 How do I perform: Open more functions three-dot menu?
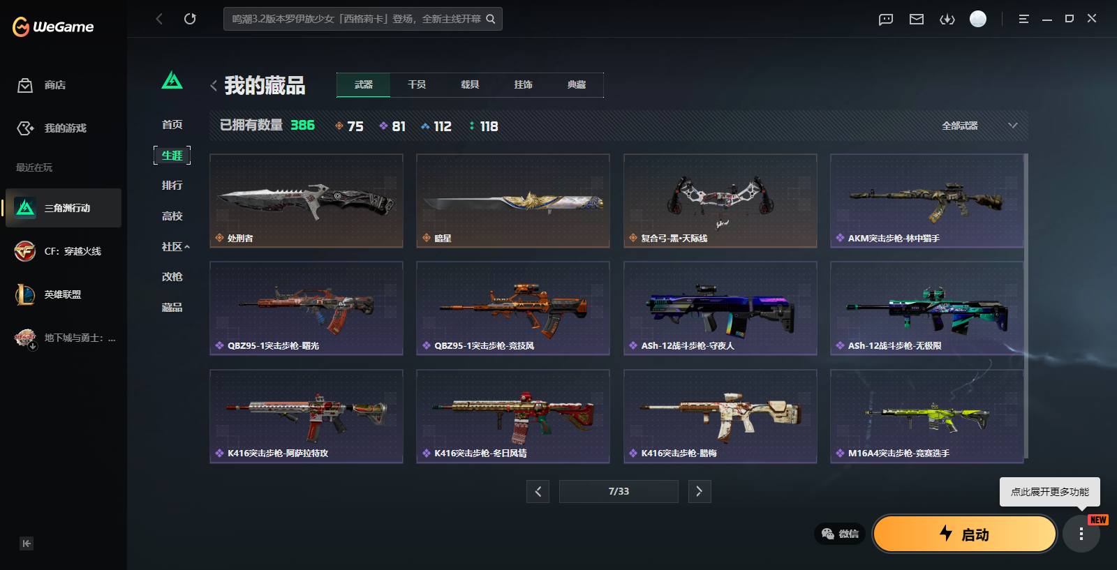pyautogui.click(x=1081, y=534)
